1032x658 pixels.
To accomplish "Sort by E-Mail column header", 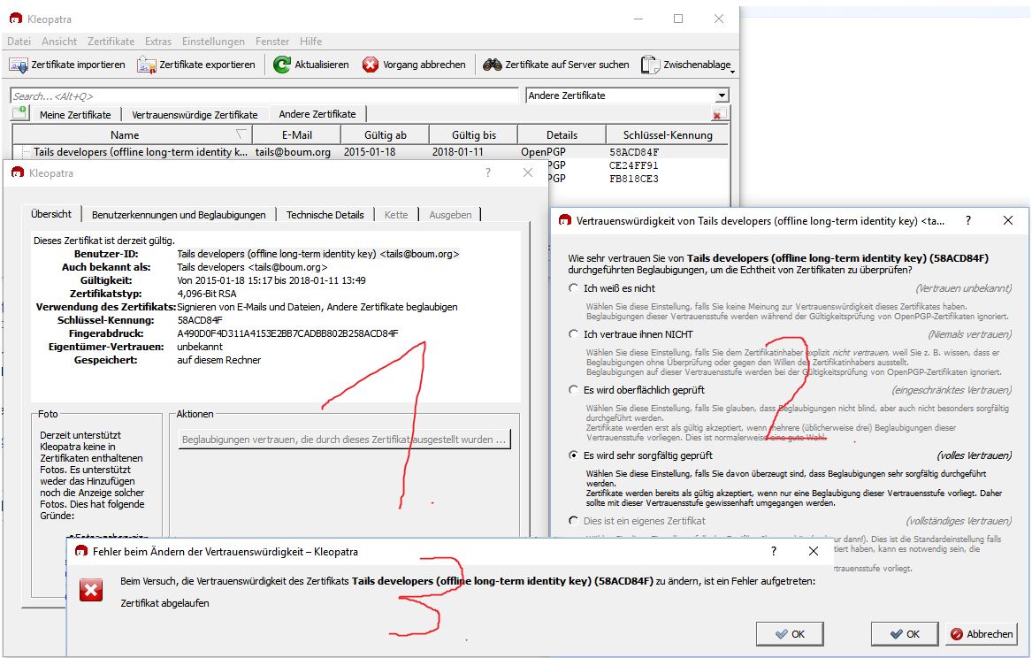I will [x=297, y=135].
